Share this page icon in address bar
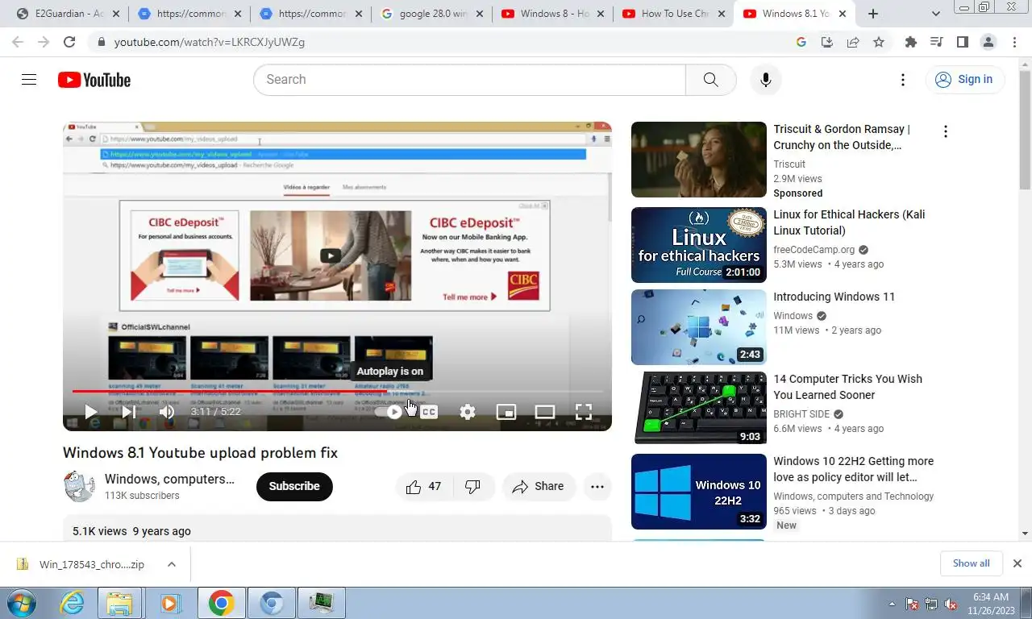Image resolution: width=1032 pixels, height=619 pixels. [853, 42]
